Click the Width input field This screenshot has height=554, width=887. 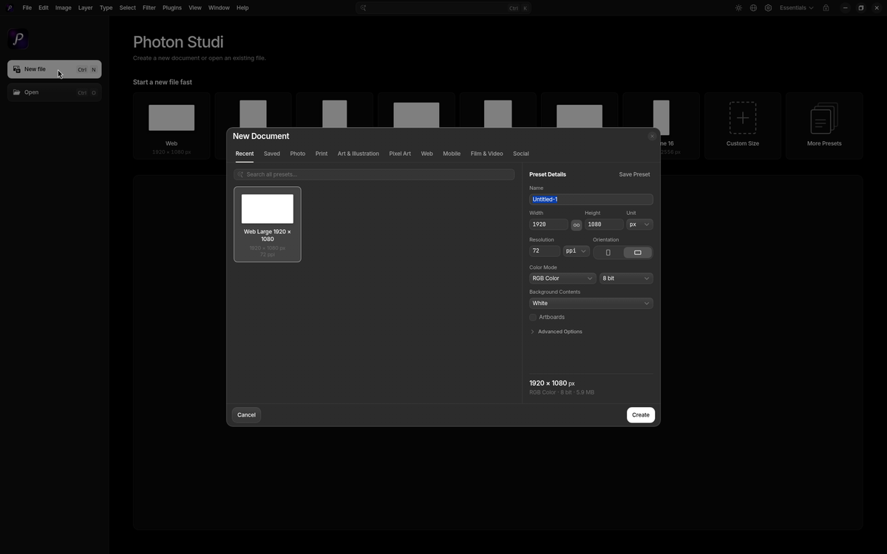(x=548, y=225)
